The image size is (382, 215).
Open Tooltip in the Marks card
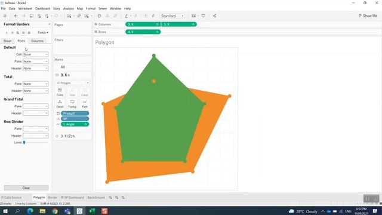click(72, 104)
